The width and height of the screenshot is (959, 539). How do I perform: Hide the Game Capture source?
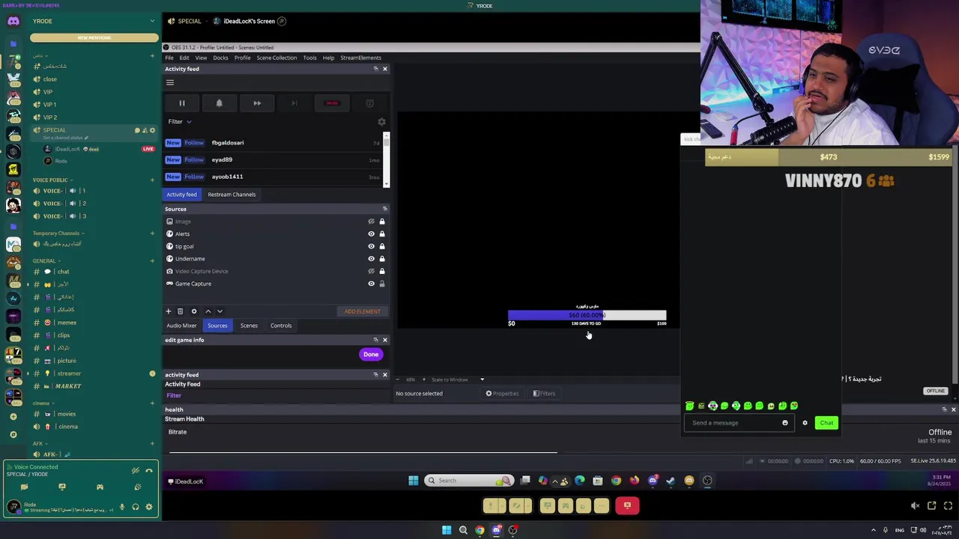pyautogui.click(x=371, y=284)
